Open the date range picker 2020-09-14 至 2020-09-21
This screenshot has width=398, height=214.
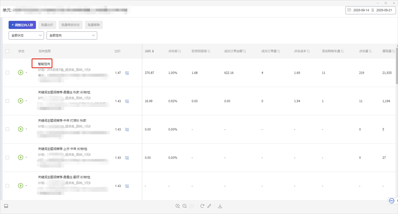(370, 10)
